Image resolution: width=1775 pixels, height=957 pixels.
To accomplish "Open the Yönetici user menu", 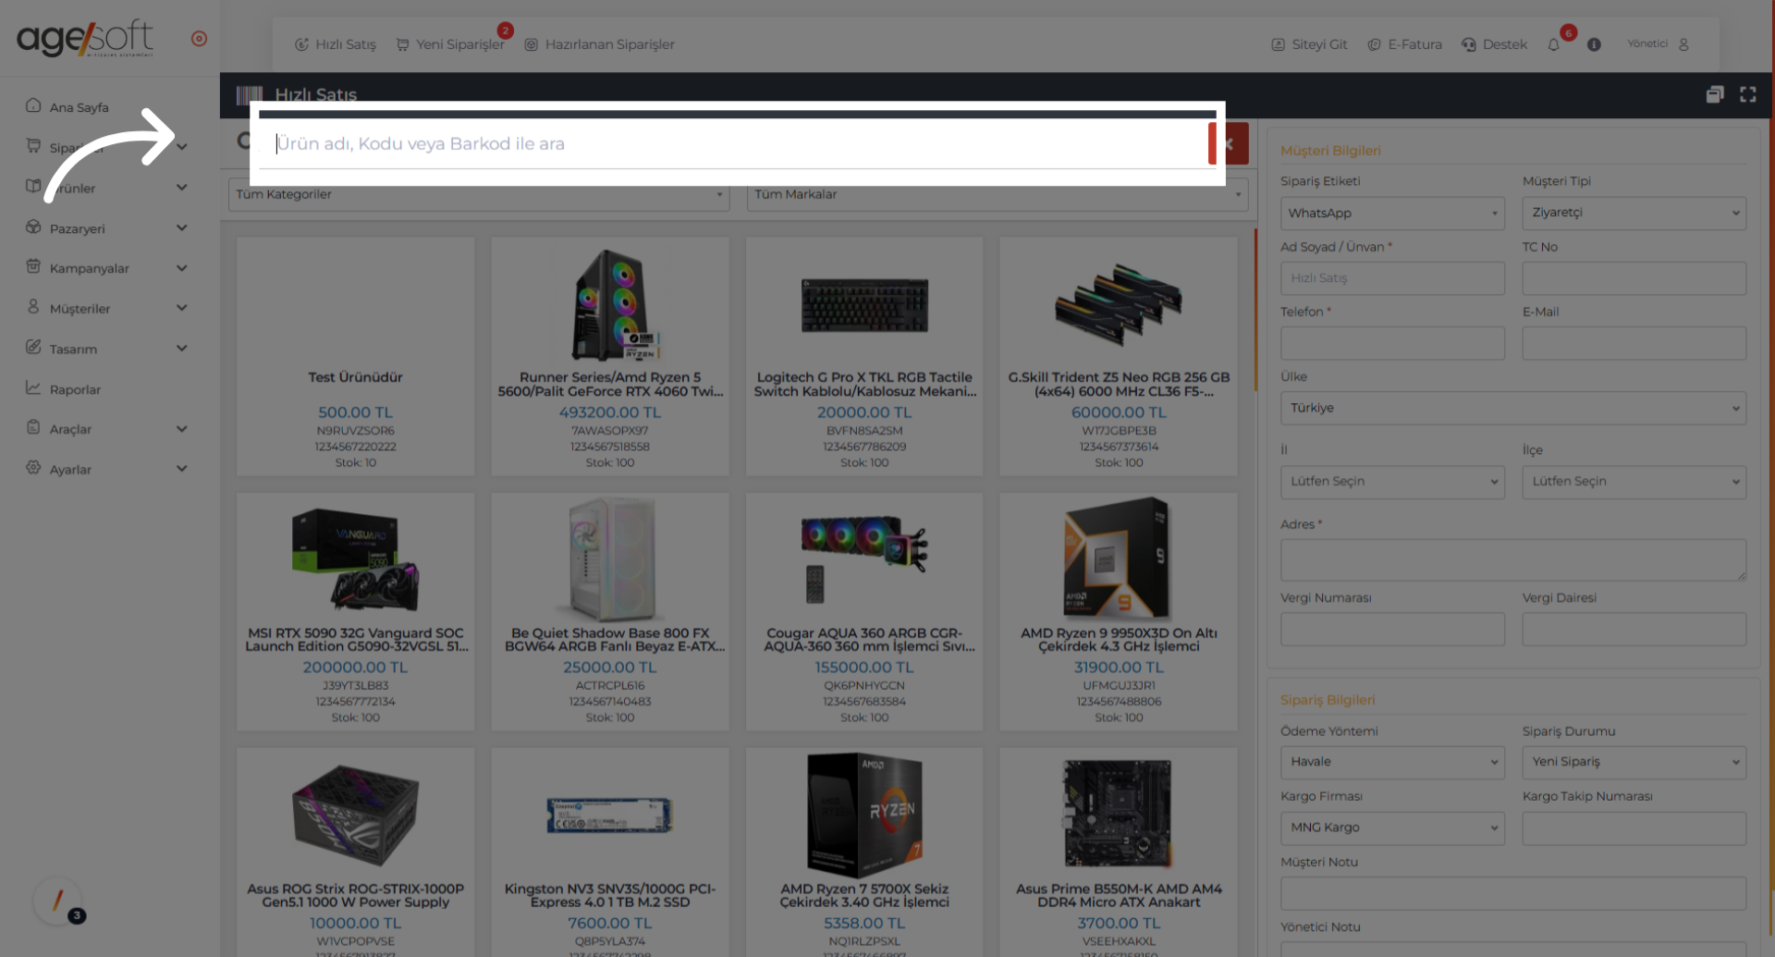I will click(x=1659, y=44).
